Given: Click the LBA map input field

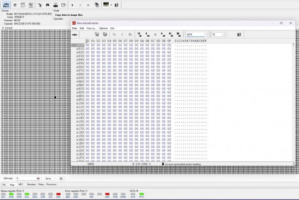Looking at the screenshot, I should click(x=28, y=178).
